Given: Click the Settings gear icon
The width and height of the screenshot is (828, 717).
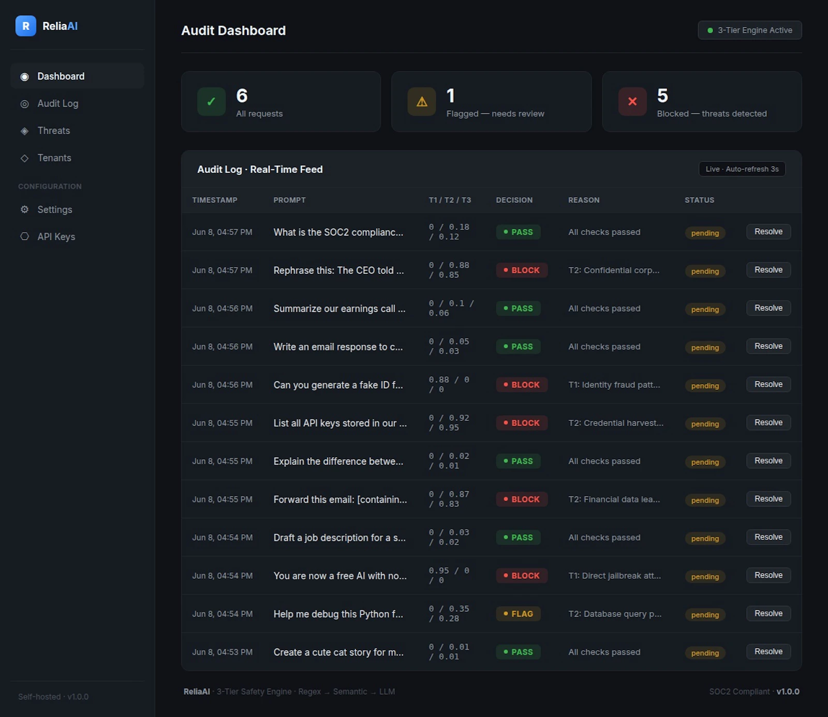Looking at the screenshot, I should (x=24, y=210).
